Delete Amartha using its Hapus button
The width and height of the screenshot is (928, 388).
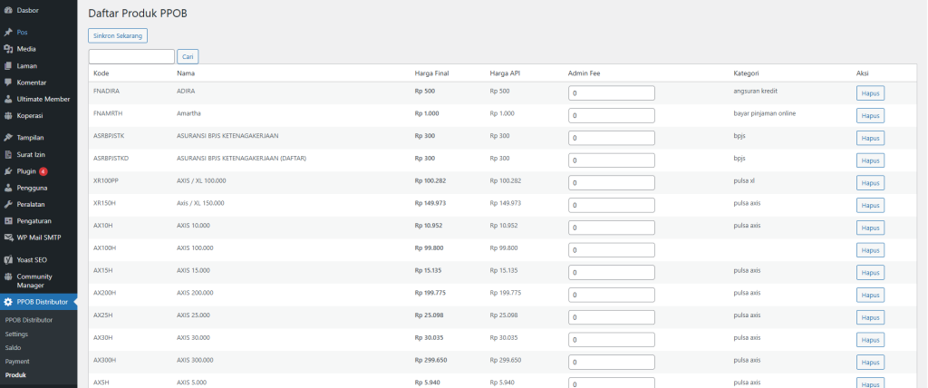(x=870, y=115)
